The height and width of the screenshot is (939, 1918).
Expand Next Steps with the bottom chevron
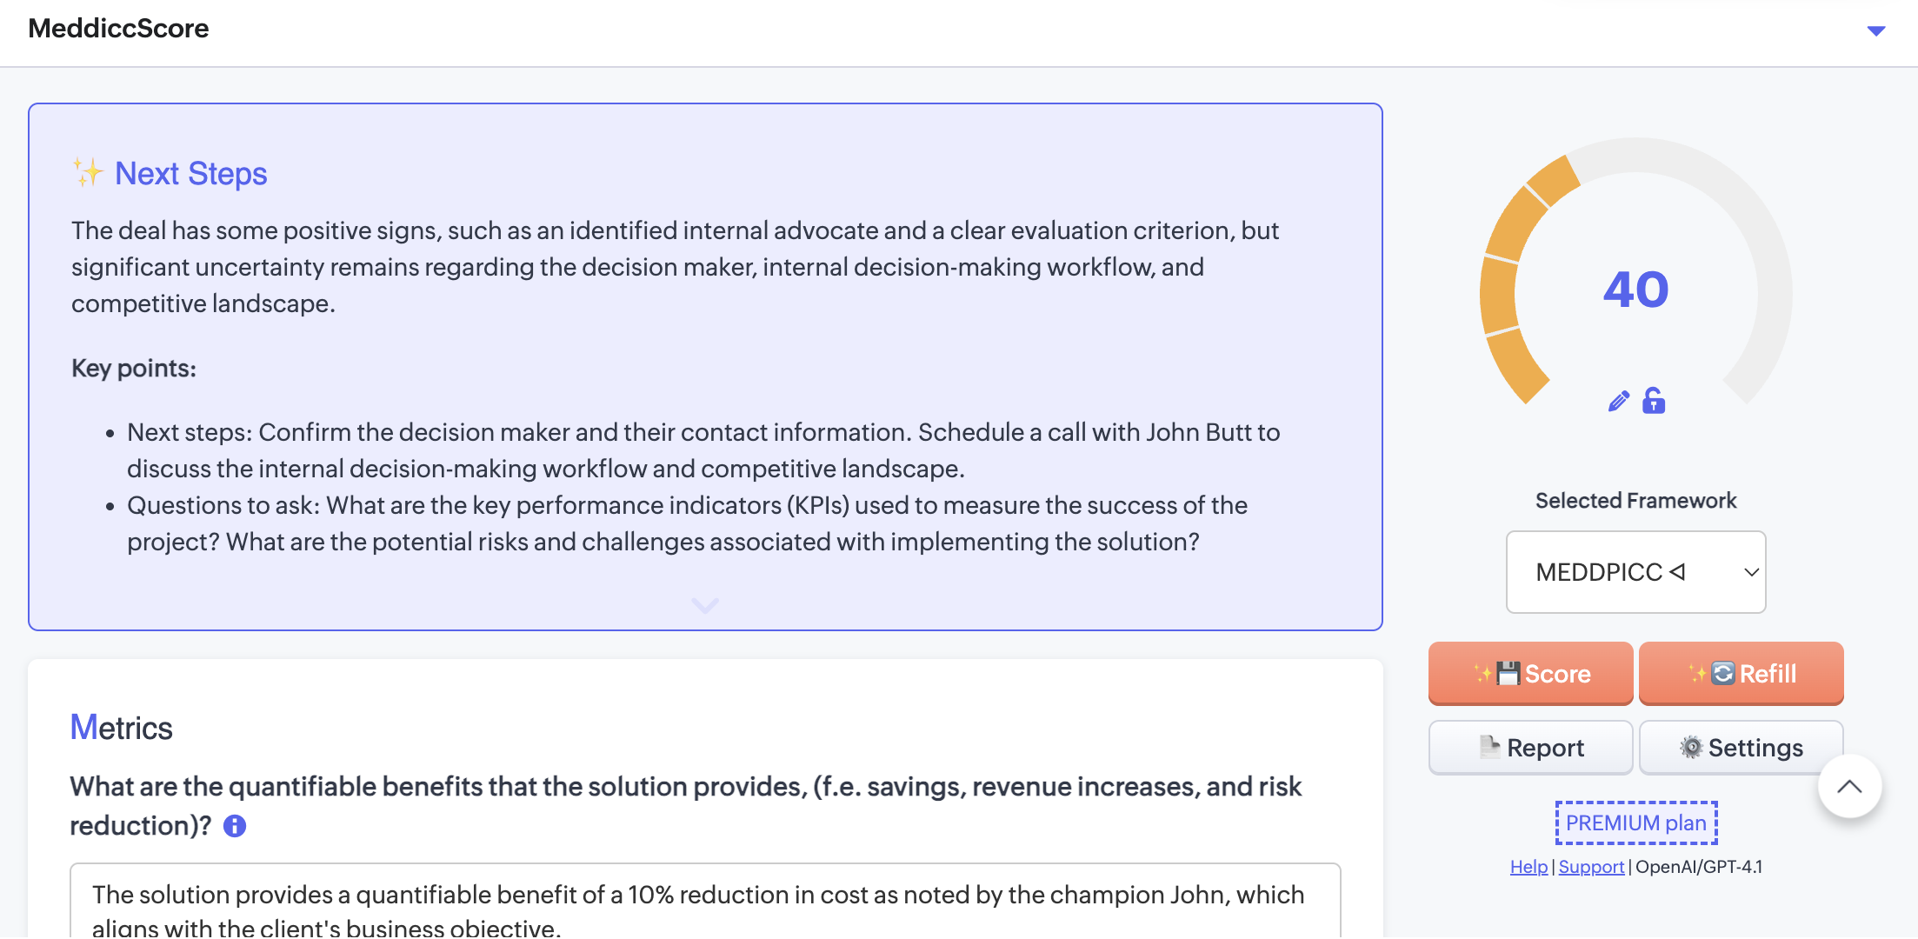(705, 604)
